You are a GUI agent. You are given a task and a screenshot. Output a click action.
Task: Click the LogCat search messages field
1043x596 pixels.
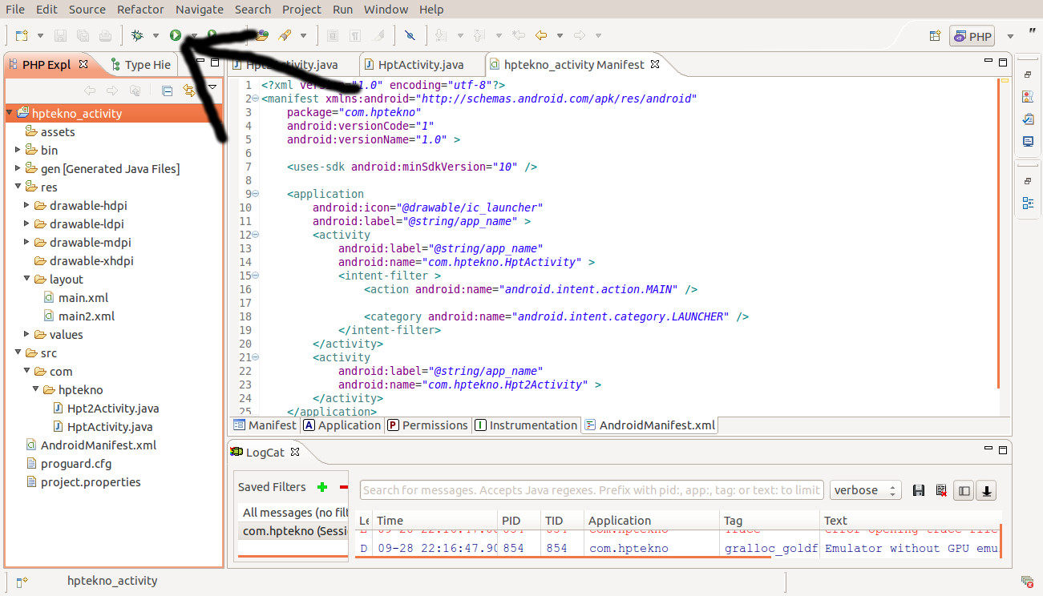click(x=592, y=490)
